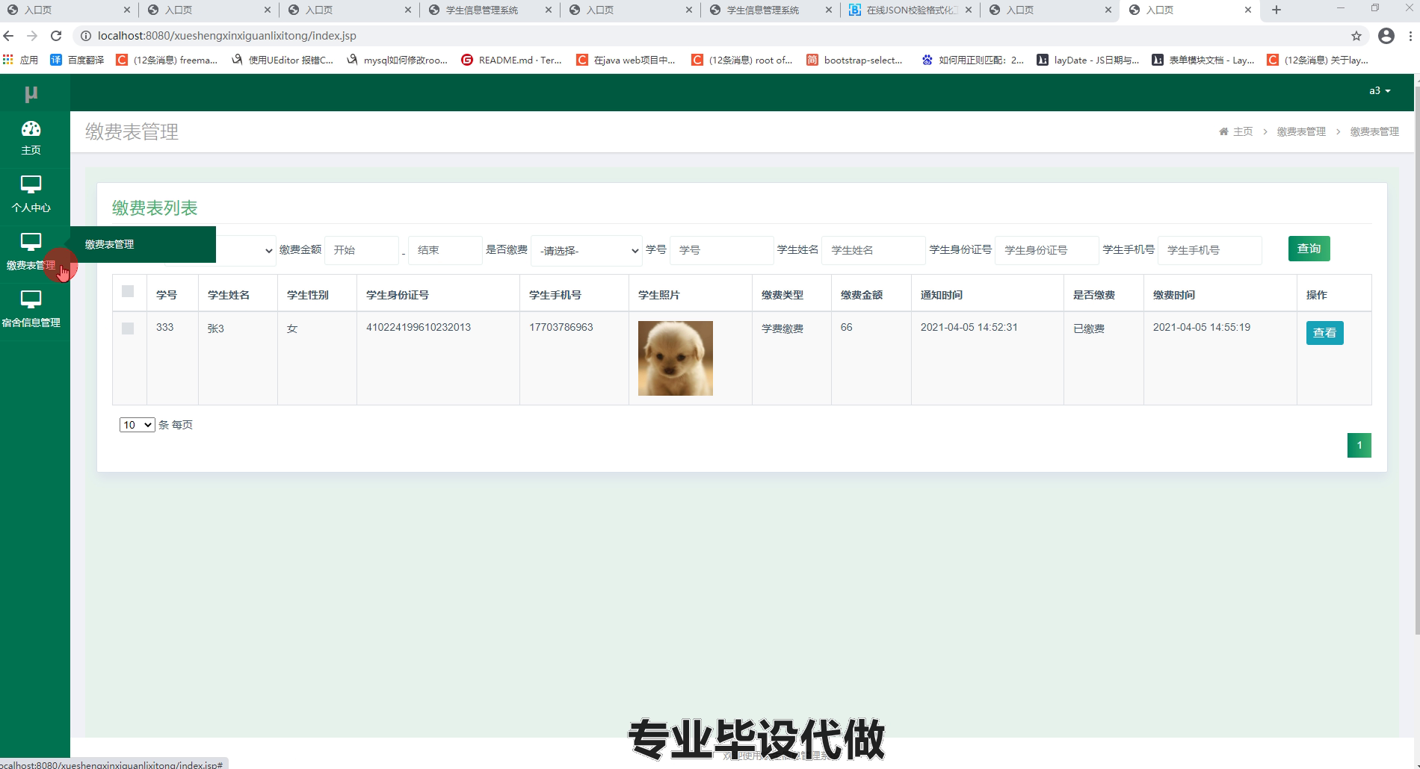Bookmark this page with star icon
This screenshot has height=769, width=1420.
pyautogui.click(x=1356, y=36)
